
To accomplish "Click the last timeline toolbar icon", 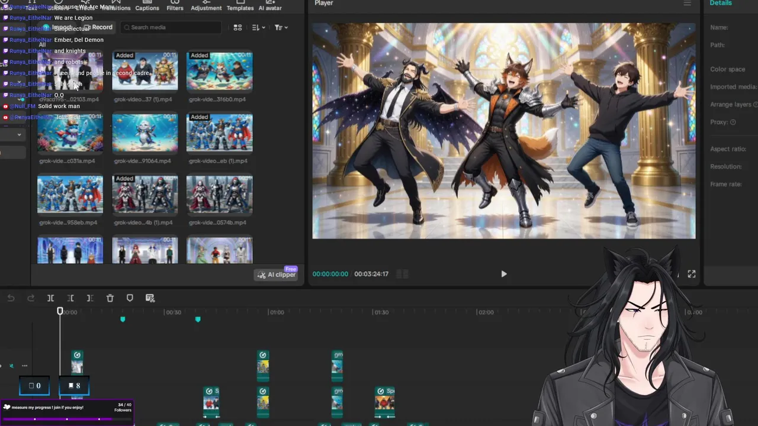I will click(x=150, y=298).
